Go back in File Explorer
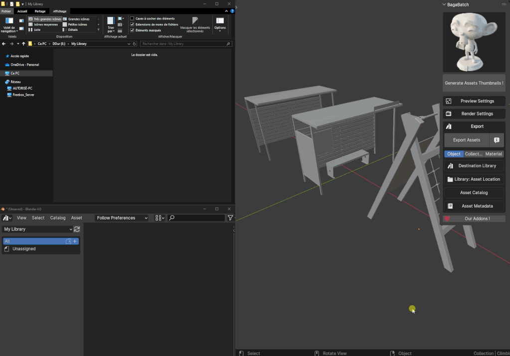 click(x=4, y=44)
